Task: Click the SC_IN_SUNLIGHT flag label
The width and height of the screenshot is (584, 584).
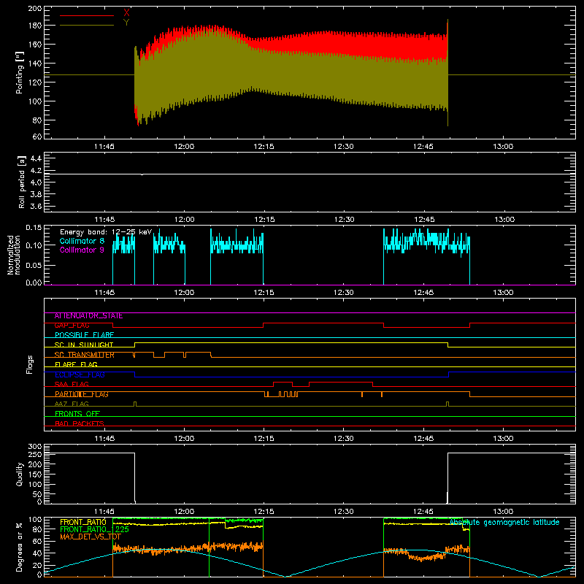Action: coord(84,345)
